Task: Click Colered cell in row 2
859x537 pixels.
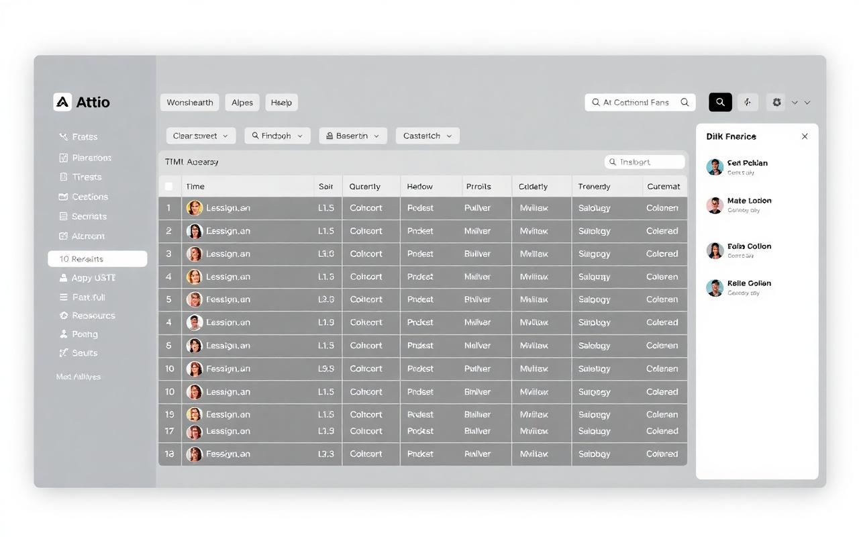Action: [662, 231]
